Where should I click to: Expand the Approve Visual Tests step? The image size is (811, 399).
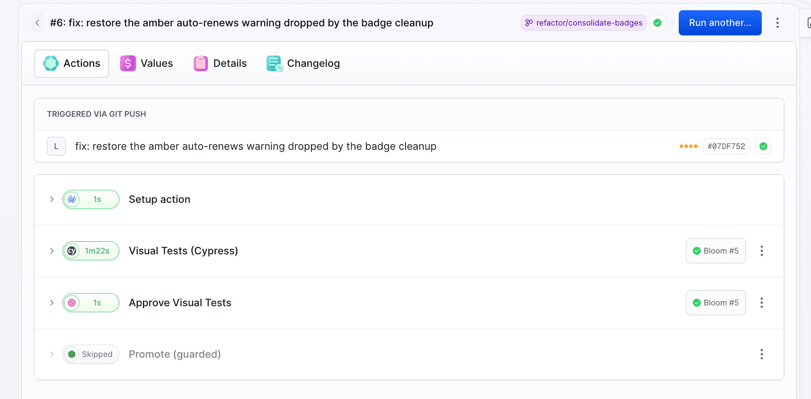click(52, 303)
